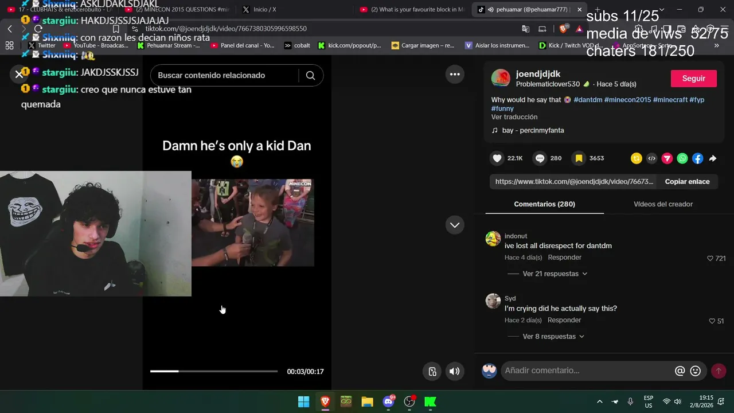The image size is (734, 413).
Task: Open the three-dots more options menu
Action: coord(455,74)
